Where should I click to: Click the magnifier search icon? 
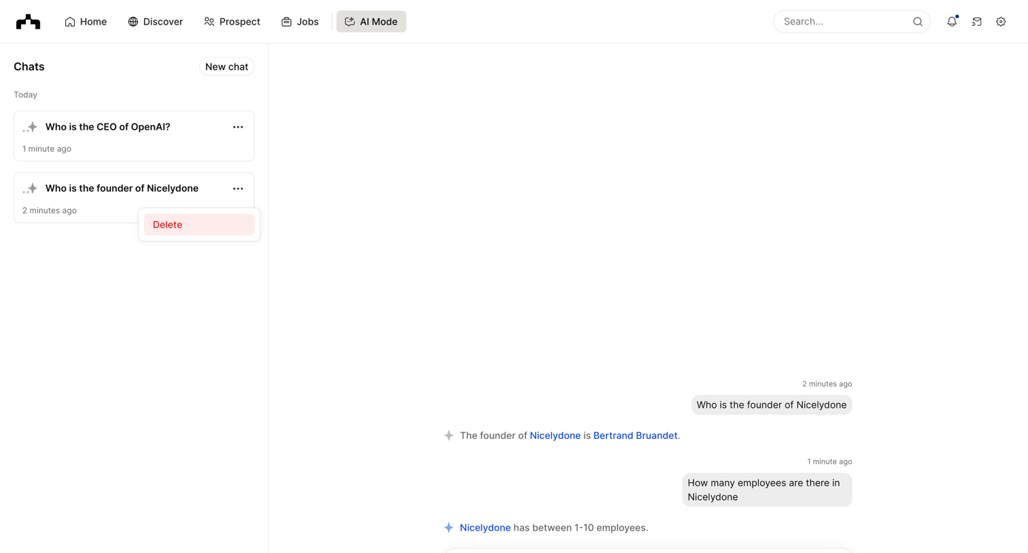[x=918, y=22]
